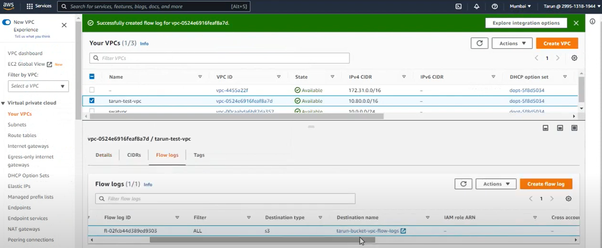Screen dimensions: 602x248
Task: Sort flow logs by Destination type arrow
Action: coord(320,218)
